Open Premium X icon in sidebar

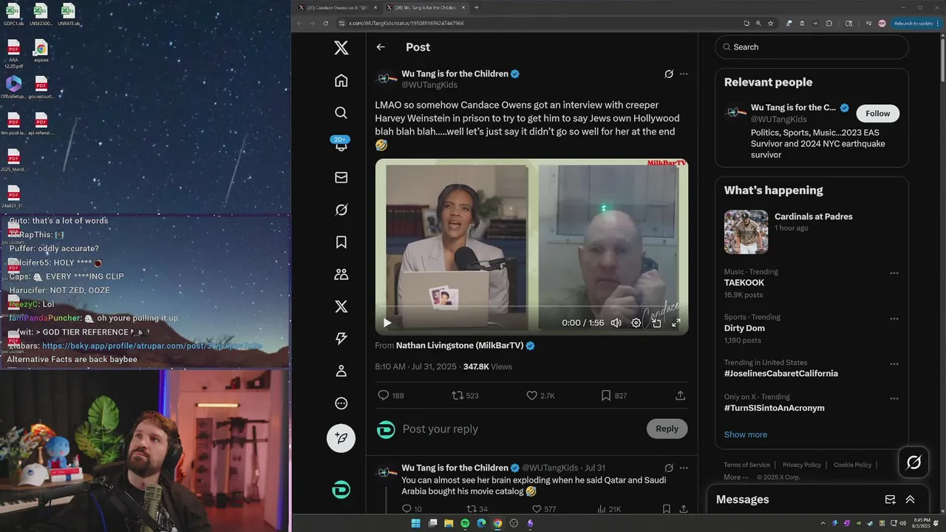click(341, 307)
